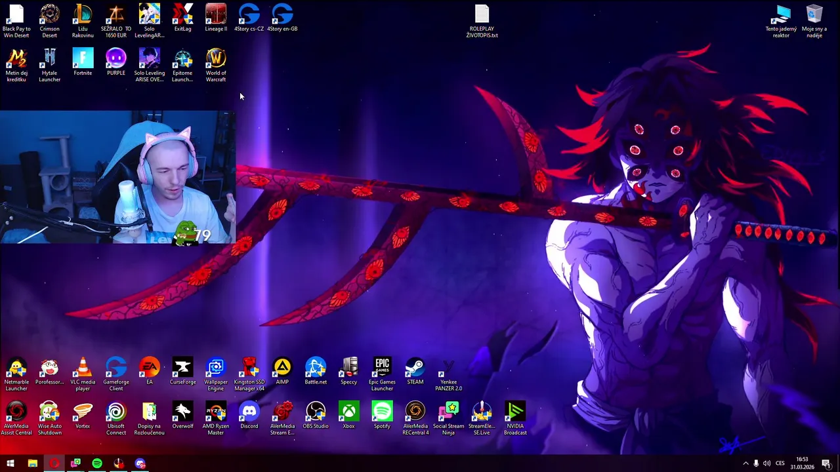Screen dimensions: 840x472
Task: Select the Epic Games Launcher icon
Action: [x=382, y=374]
